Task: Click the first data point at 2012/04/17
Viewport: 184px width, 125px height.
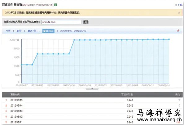Action: [22, 65]
